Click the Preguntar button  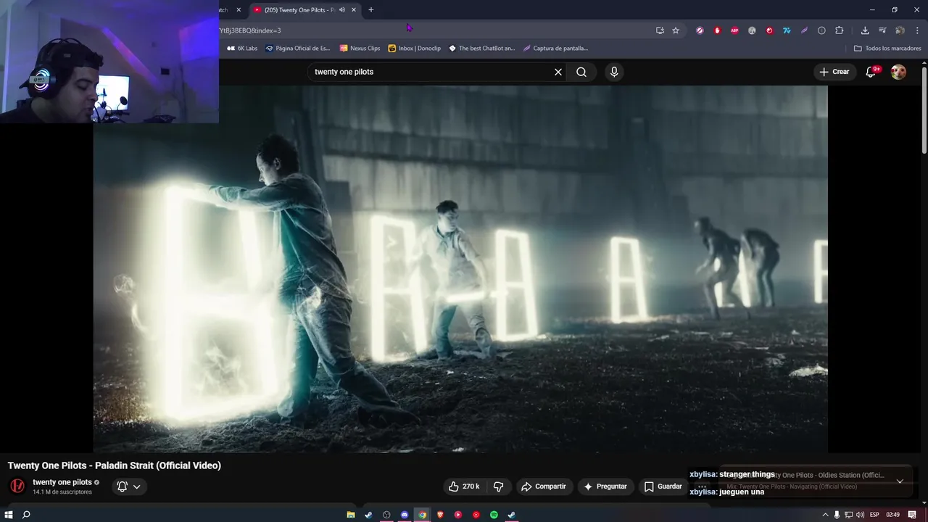coord(605,486)
